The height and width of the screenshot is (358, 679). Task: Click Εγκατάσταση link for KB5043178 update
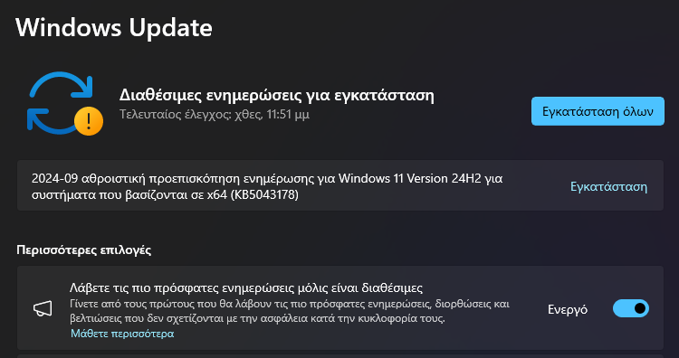608,187
